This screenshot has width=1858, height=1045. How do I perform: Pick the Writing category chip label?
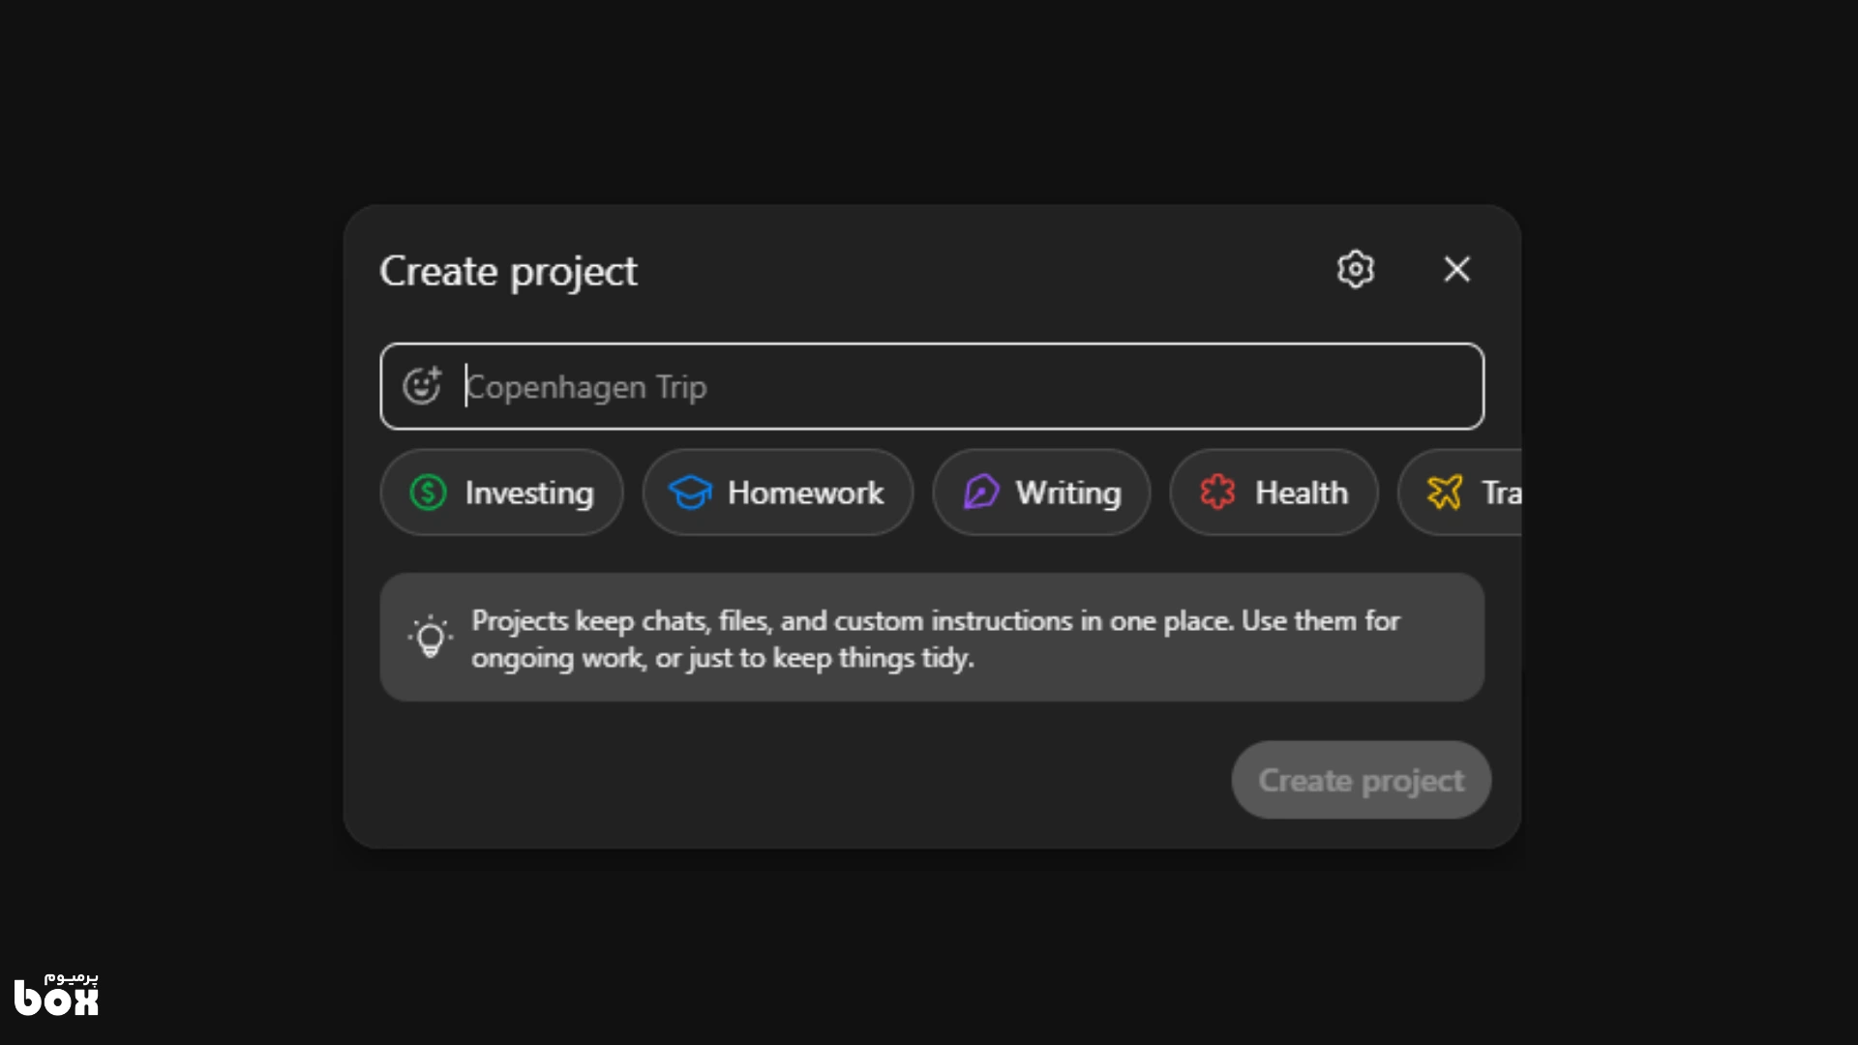[x=1067, y=493]
